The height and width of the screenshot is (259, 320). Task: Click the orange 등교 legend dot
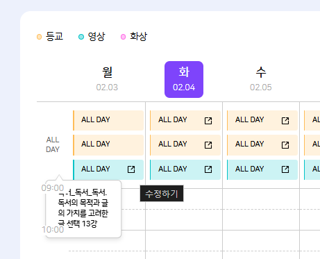[x=40, y=37]
